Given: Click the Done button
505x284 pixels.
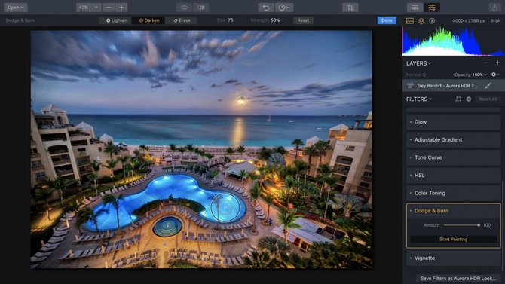Looking at the screenshot, I should 387,20.
